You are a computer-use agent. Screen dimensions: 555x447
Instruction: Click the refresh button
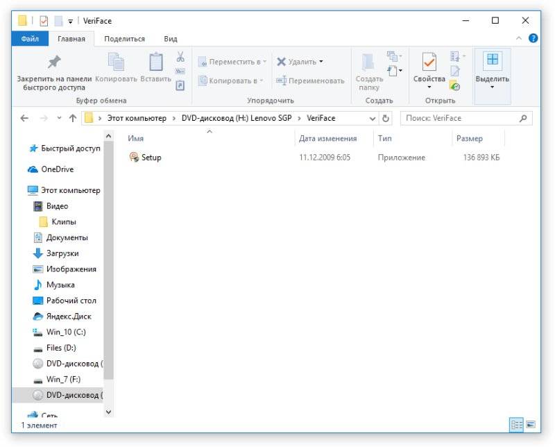point(386,119)
